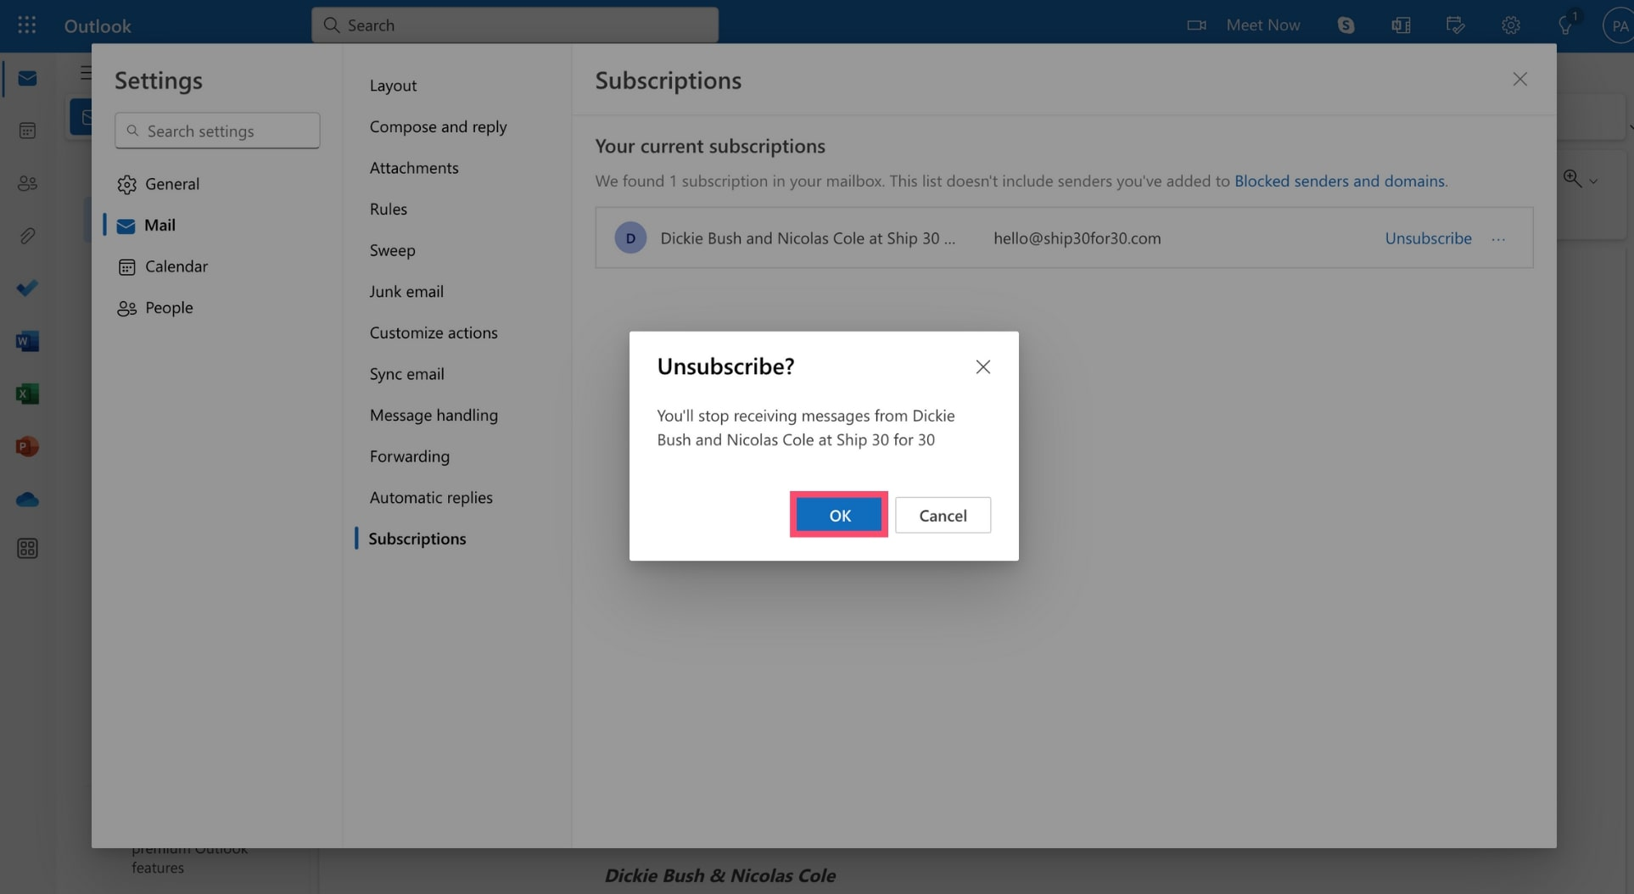Open the settings gear in top bar

coord(1510,25)
